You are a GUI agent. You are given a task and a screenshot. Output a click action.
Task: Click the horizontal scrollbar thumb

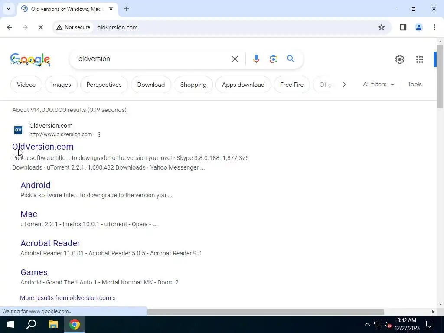(x=265, y=312)
